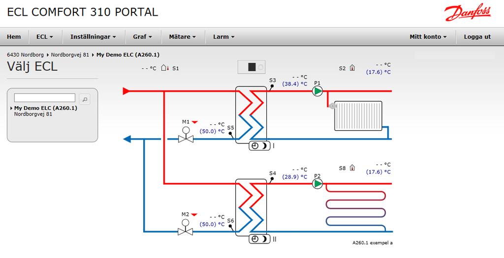Image resolution: width=504 pixels, height=258 pixels.
Task: Click the S6 sensor point
Action: (x=230, y=226)
